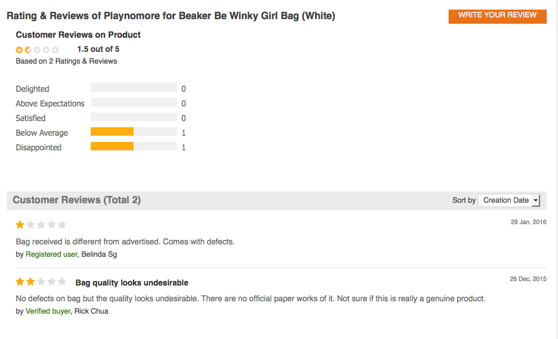Click the 'Disappointed' rating progress bar
558x339 pixels.
pos(134,147)
